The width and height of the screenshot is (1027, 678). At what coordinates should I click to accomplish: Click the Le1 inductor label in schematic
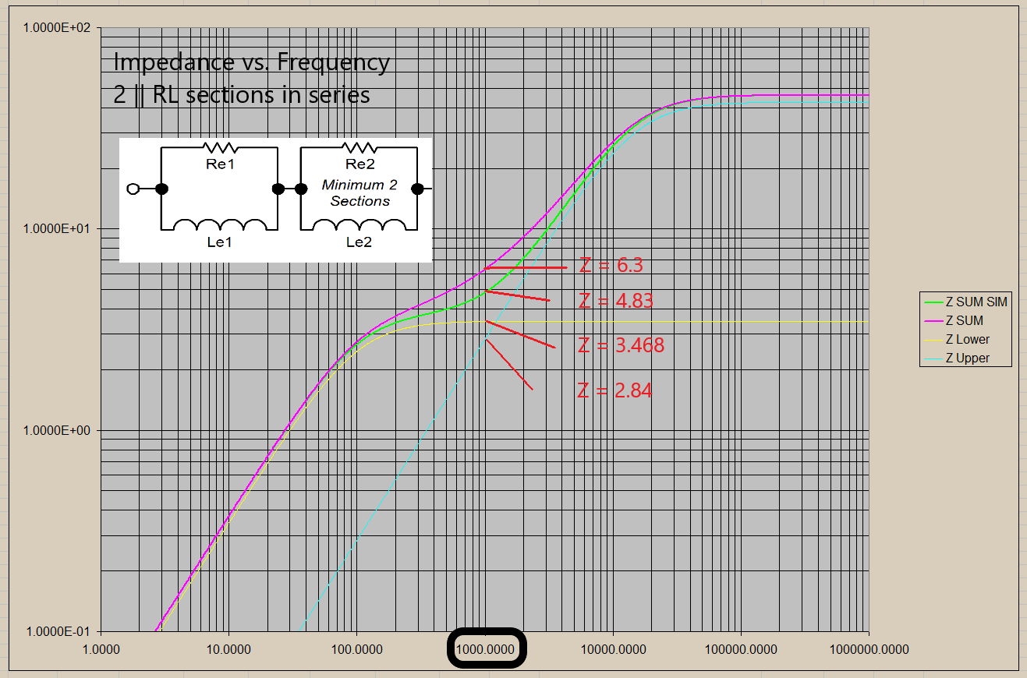(219, 242)
